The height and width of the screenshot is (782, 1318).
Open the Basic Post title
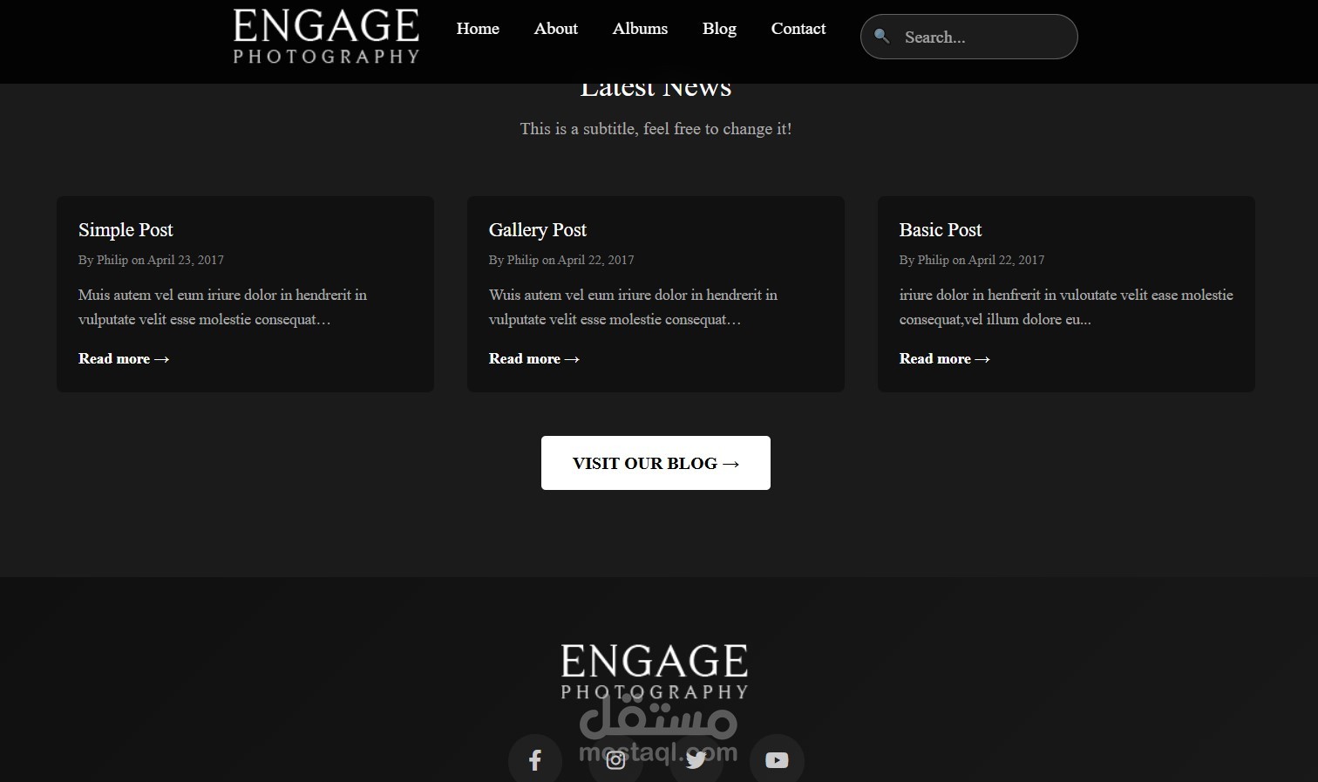(x=940, y=230)
